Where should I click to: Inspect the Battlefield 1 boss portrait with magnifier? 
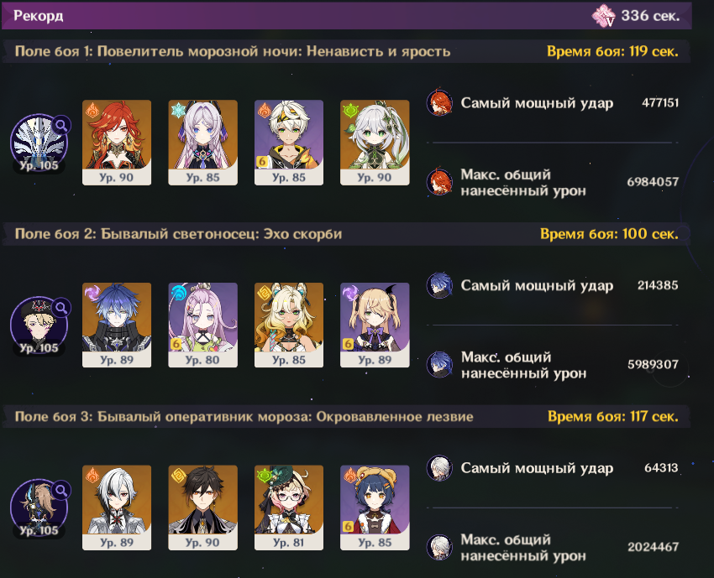pos(39,143)
